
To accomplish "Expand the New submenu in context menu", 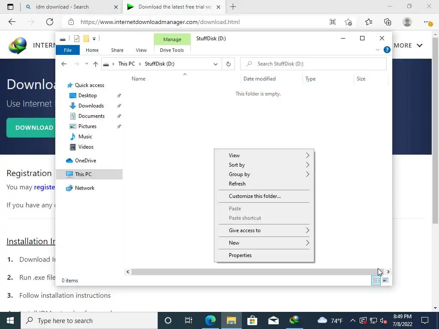I will [264, 243].
